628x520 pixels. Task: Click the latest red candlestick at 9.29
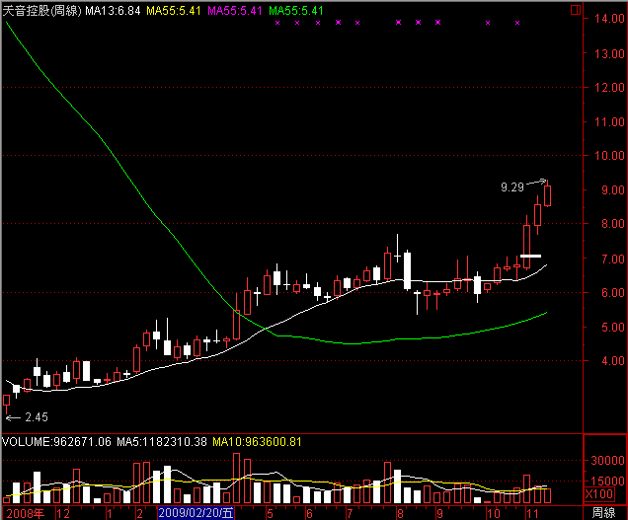coord(547,193)
